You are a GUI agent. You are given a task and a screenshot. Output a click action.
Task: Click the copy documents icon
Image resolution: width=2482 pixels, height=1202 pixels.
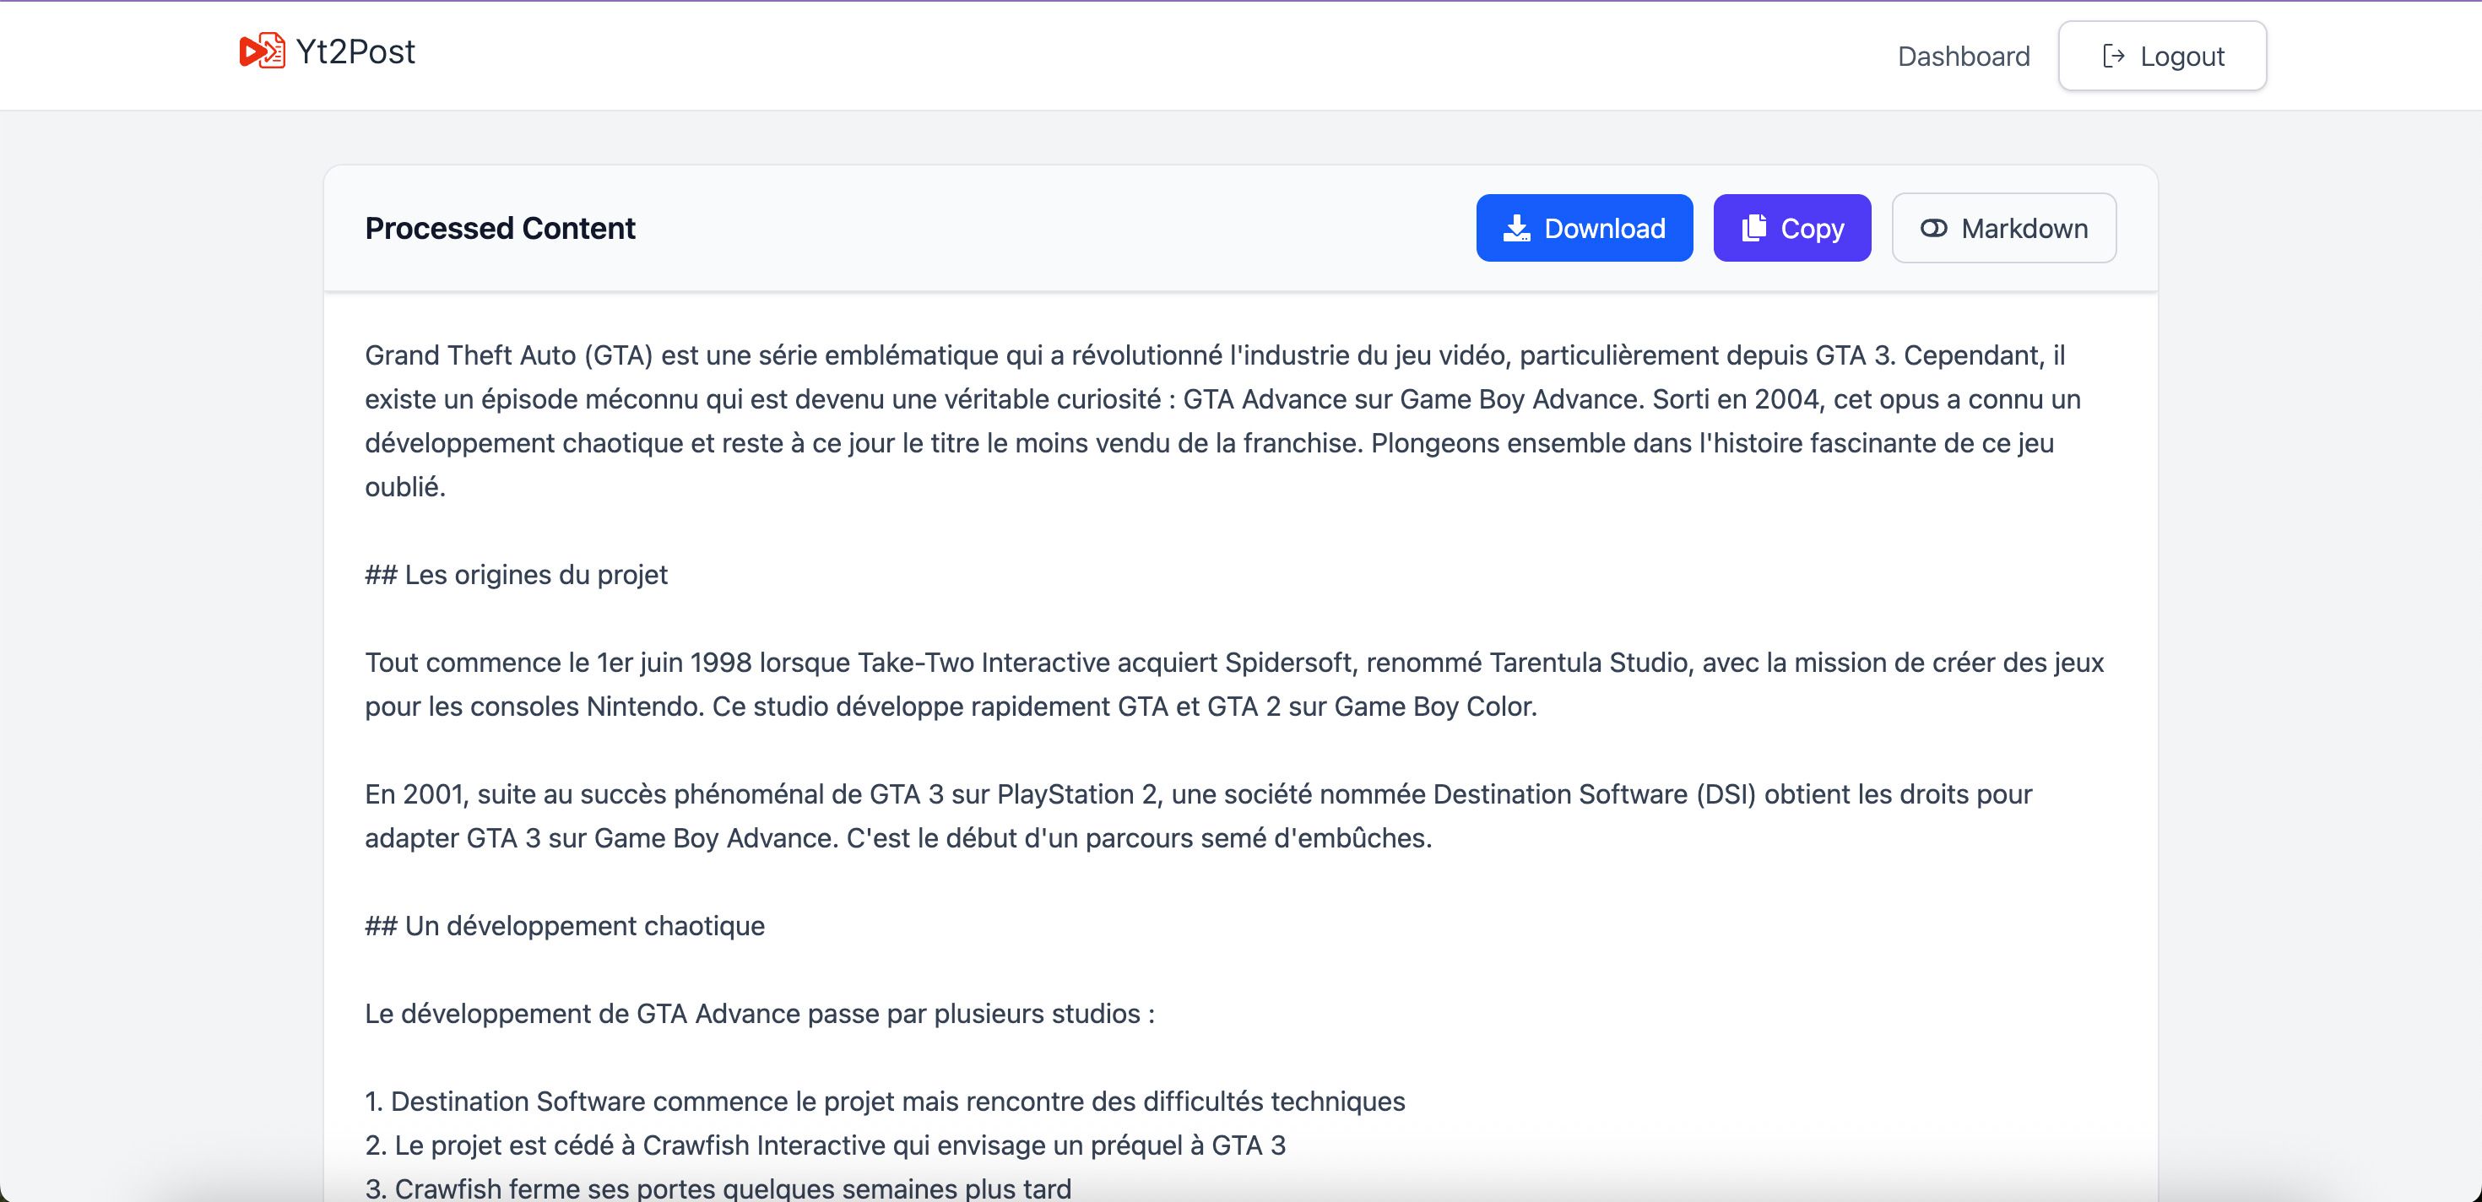point(1753,228)
